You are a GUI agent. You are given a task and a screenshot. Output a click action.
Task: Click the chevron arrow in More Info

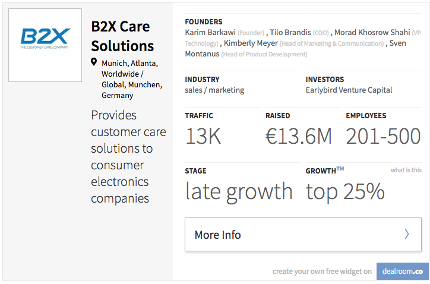pos(407,234)
